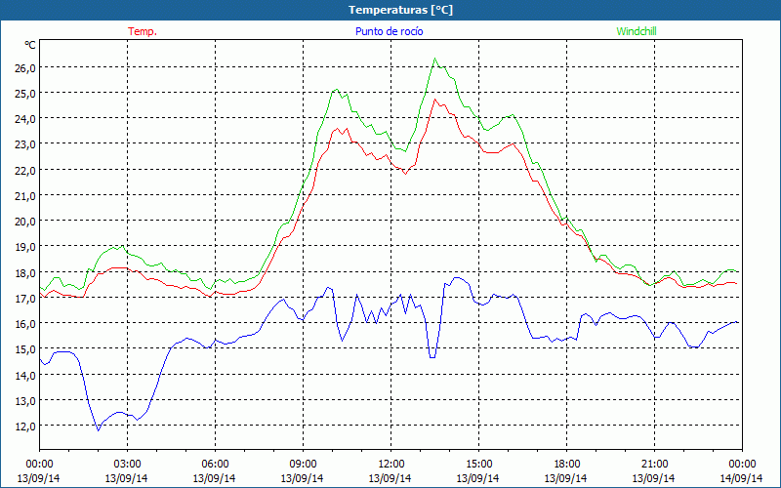Click the 25,0 y-axis value
This screenshot has width=781, height=488.
[x=25, y=94]
